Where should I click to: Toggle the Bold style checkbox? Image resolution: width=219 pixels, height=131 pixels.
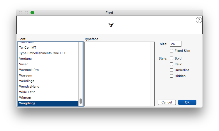(x=171, y=58)
